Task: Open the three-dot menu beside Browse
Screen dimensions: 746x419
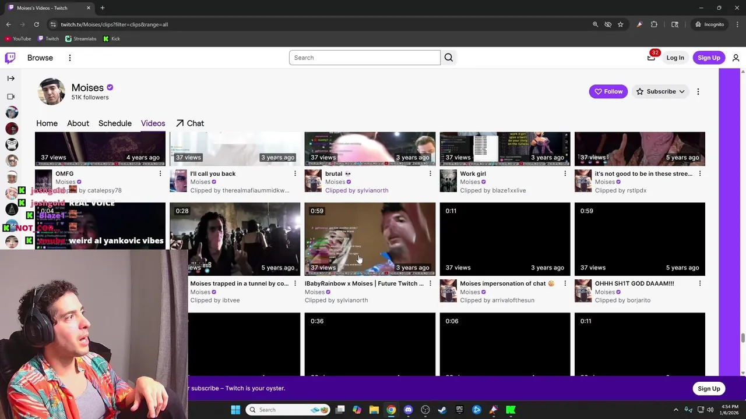Action: click(x=69, y=58)
